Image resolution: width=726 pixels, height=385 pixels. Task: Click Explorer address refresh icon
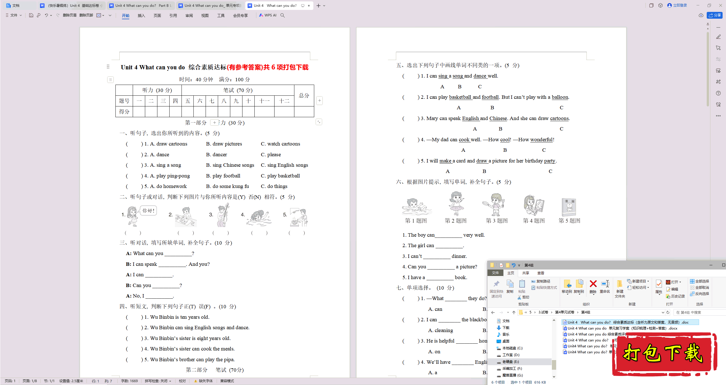pyautogui.click(x=668, y=312)
